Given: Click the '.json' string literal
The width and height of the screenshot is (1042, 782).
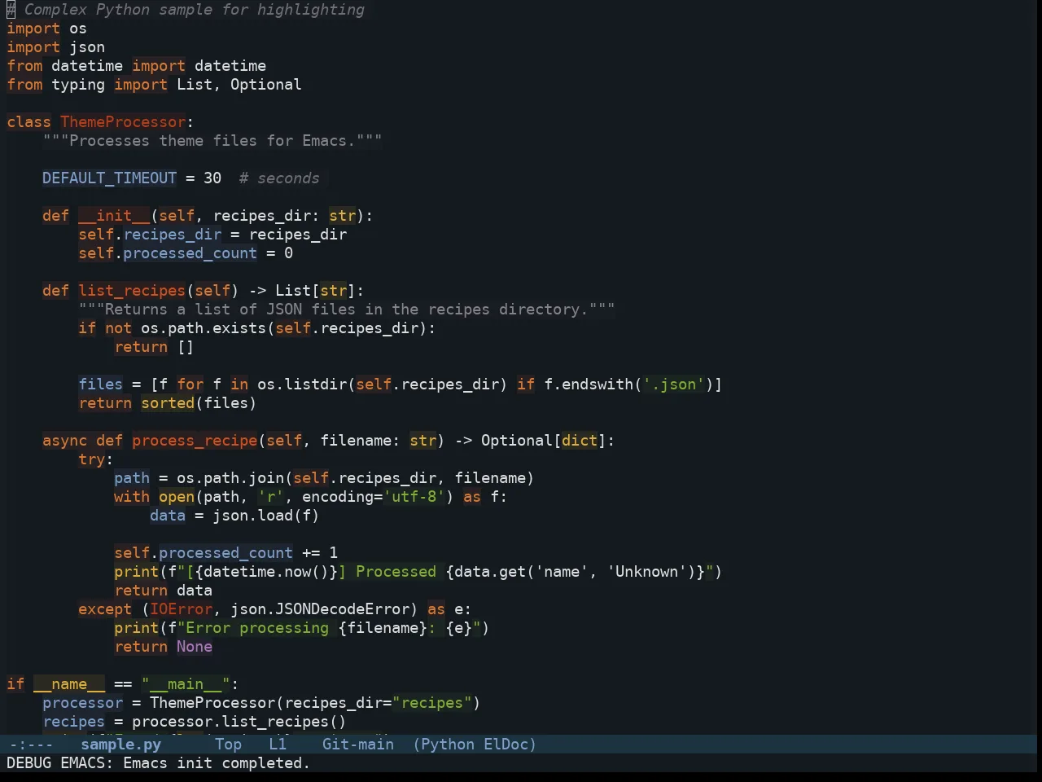Looking at the screenshot, I should (673, 384).
